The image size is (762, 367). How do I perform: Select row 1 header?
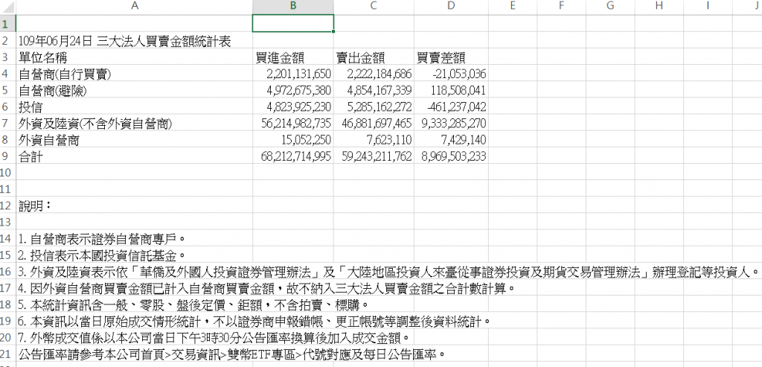coord(7,23)
